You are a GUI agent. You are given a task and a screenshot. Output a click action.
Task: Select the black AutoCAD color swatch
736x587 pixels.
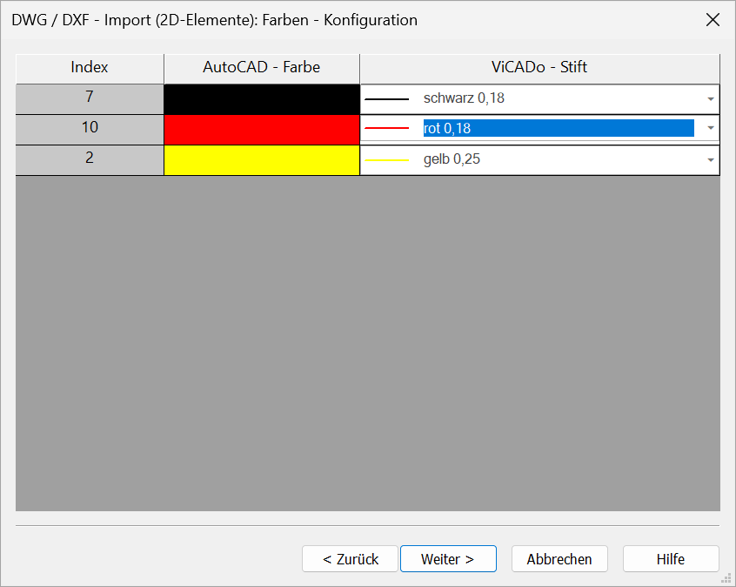click(x=262, y=99)
